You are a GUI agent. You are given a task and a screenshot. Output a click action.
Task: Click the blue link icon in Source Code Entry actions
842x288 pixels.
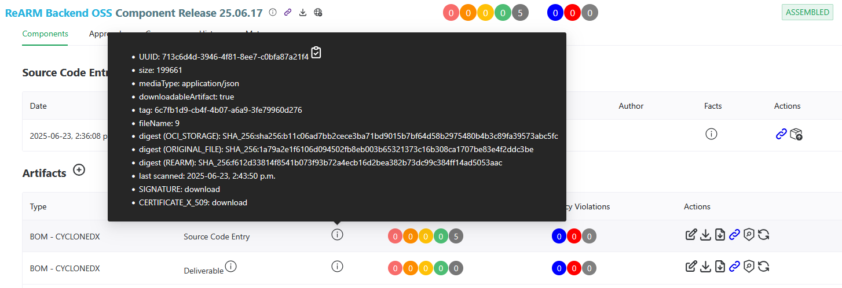[x=781, y=134]
